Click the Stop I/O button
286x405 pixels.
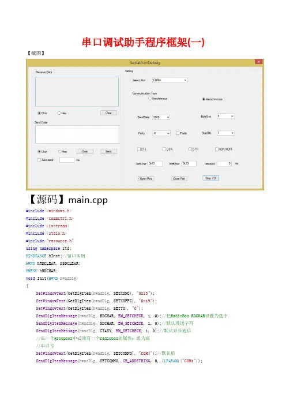(x=210, y=178)
